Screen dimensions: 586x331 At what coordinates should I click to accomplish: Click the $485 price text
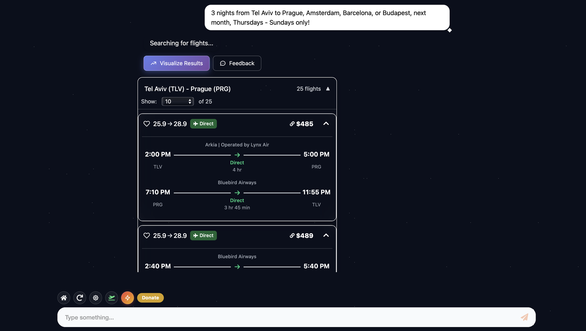[305, 124]
